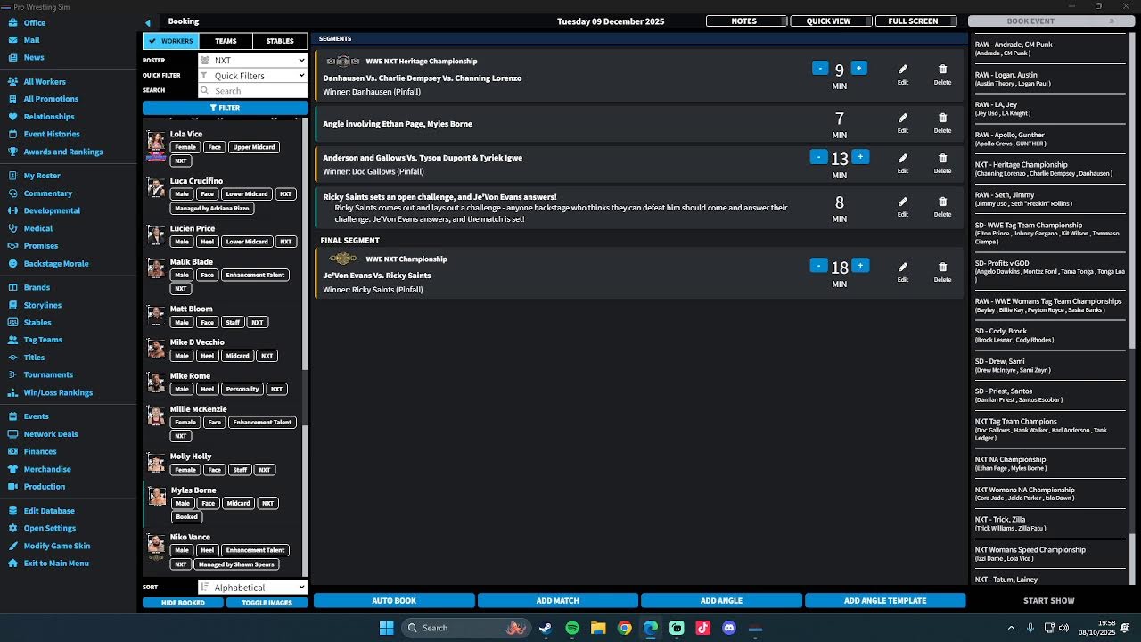Screen dimensions: 1141x642
Task: Decrease Anderson and Gallows match minutes
Action: coord(818,157)
